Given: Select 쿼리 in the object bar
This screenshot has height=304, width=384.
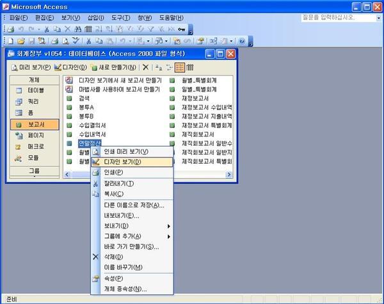Looking at the screenshot, I should 35,101.
